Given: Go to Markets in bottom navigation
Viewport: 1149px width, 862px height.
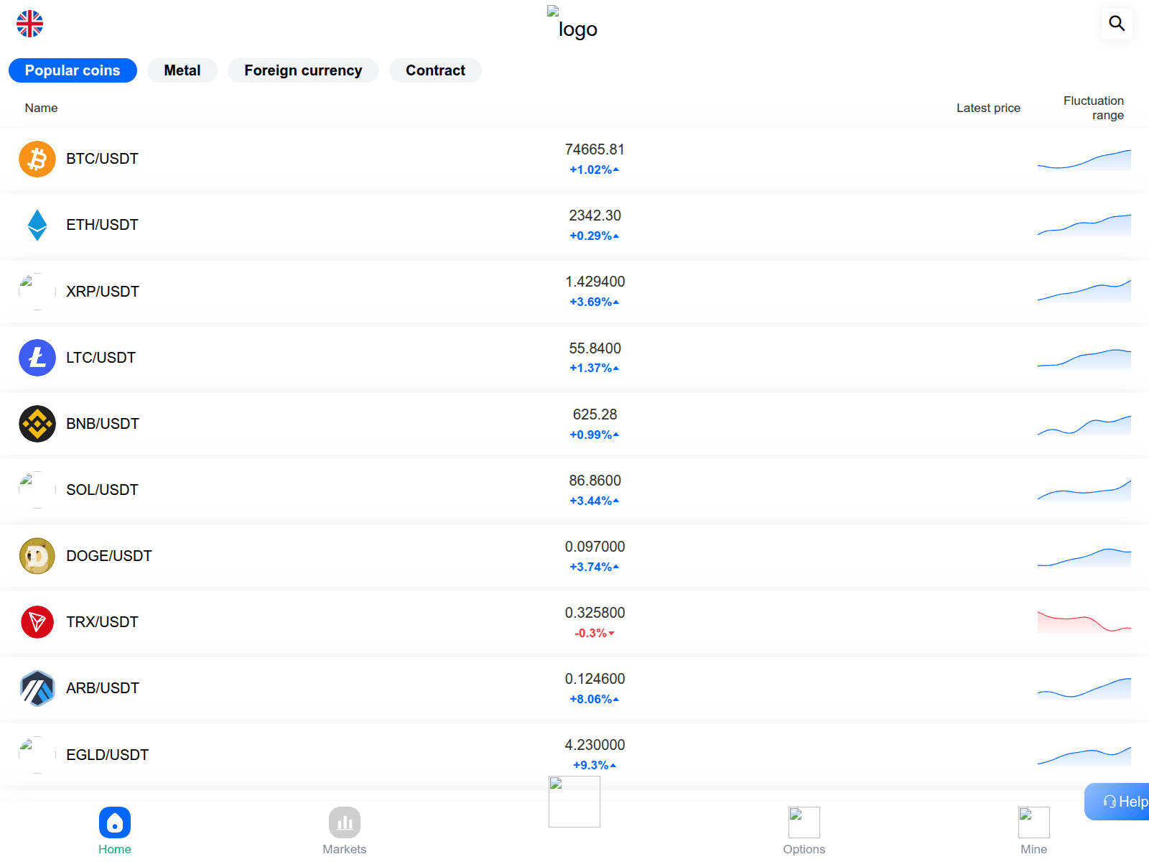Looking at the screenshot, I should coord(345,830).
